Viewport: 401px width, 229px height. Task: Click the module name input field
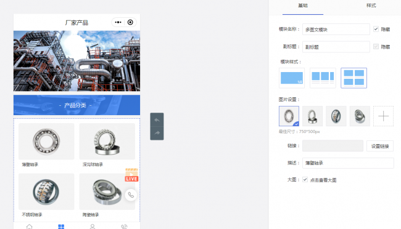click(336, 30)
